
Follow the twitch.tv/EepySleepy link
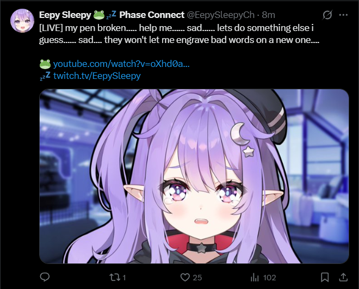pyautogui.click(x=97, y=76)
